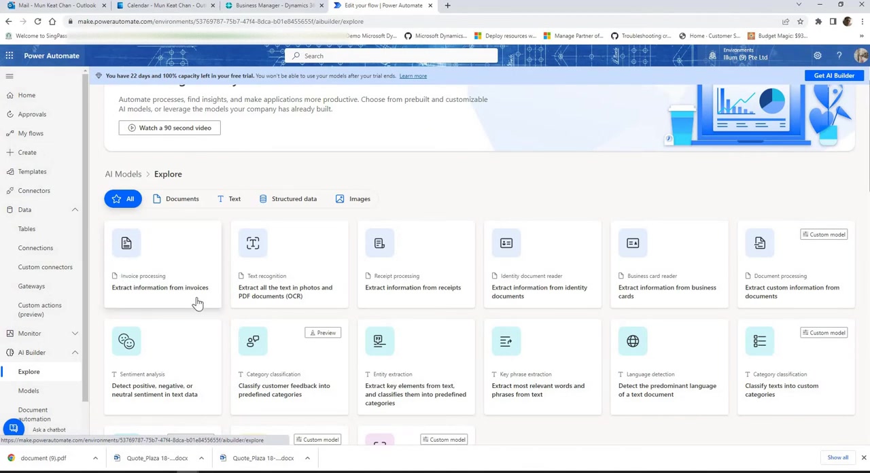Click the key phrase extraction icon

point(506,341)
